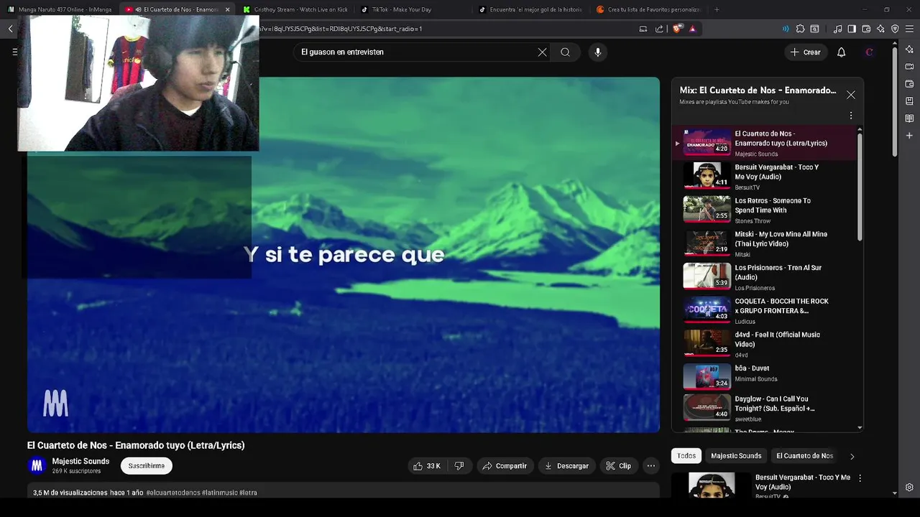Click the Compartir share button

[505, 466]
